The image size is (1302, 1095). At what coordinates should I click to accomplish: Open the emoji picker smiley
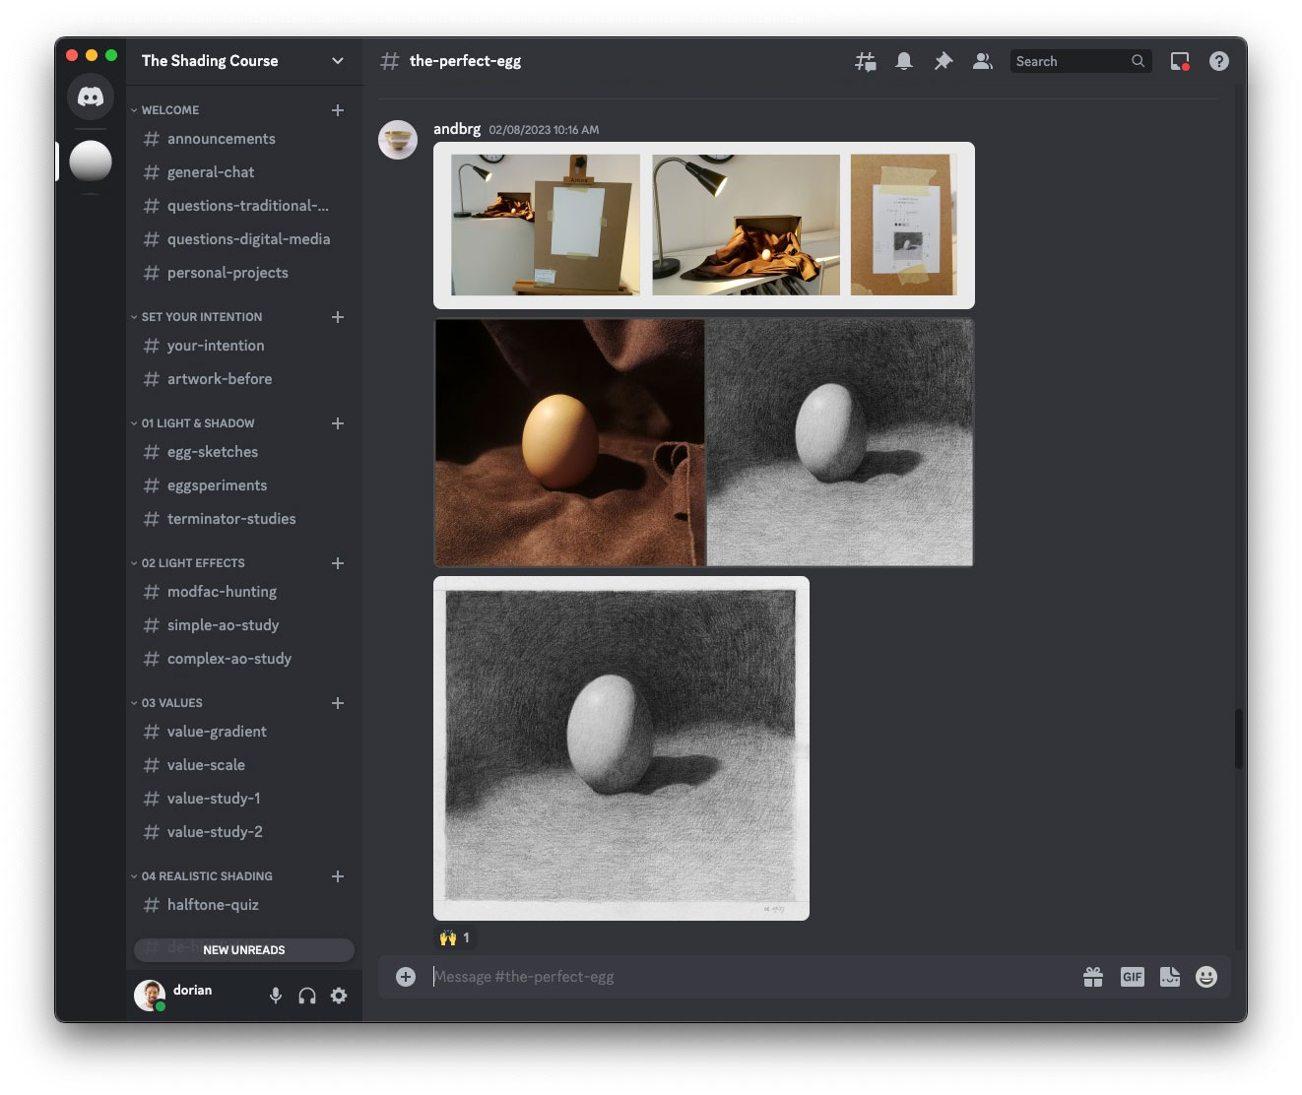click(1205, 977)
